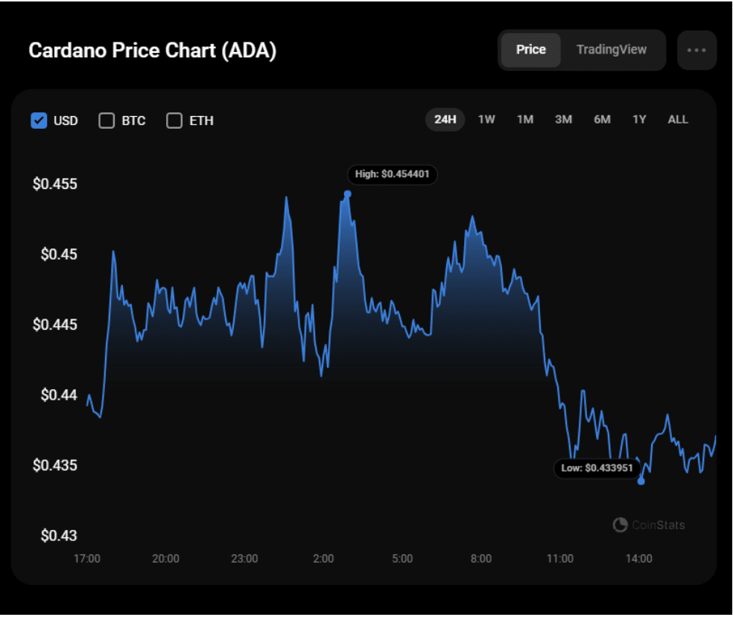Keep the 24H timeframe selected
The image size is (733, 617).
[x=445, y=119]
